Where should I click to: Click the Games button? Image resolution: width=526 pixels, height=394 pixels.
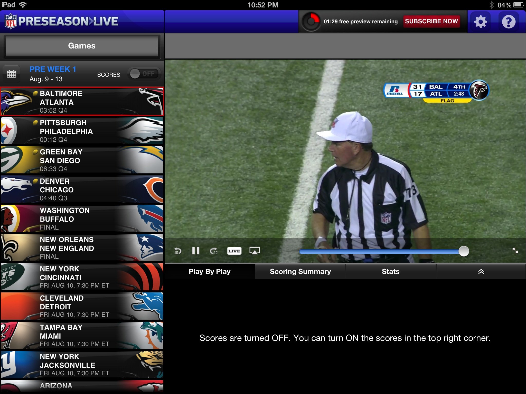(82, 46)
